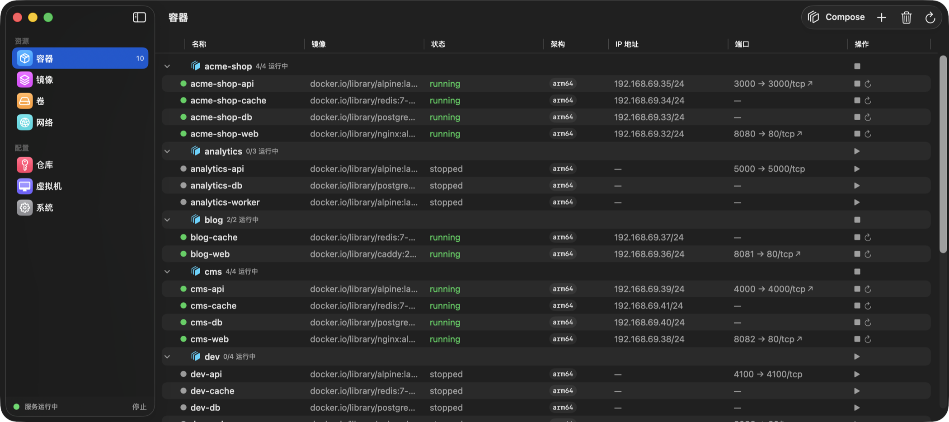Start the analytics-api container
949x422 pixels.
coord(857,169)
